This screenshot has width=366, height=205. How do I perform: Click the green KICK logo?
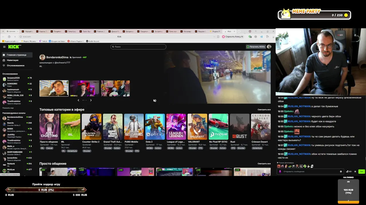pos(14,47)
